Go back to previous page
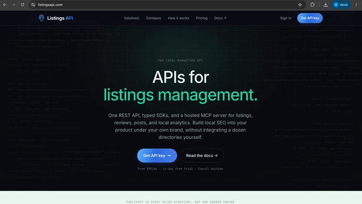Viewport: 362px width, 204px height. (x=5, y=5)
